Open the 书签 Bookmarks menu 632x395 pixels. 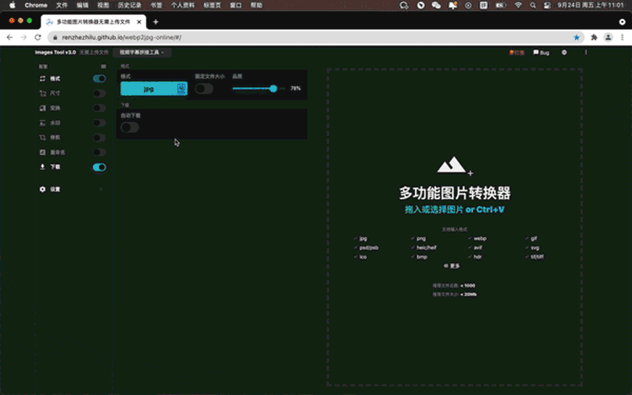point(156,5)
